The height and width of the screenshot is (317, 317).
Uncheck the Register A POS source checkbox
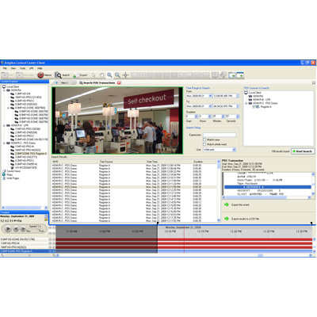(x=254, y=107)
